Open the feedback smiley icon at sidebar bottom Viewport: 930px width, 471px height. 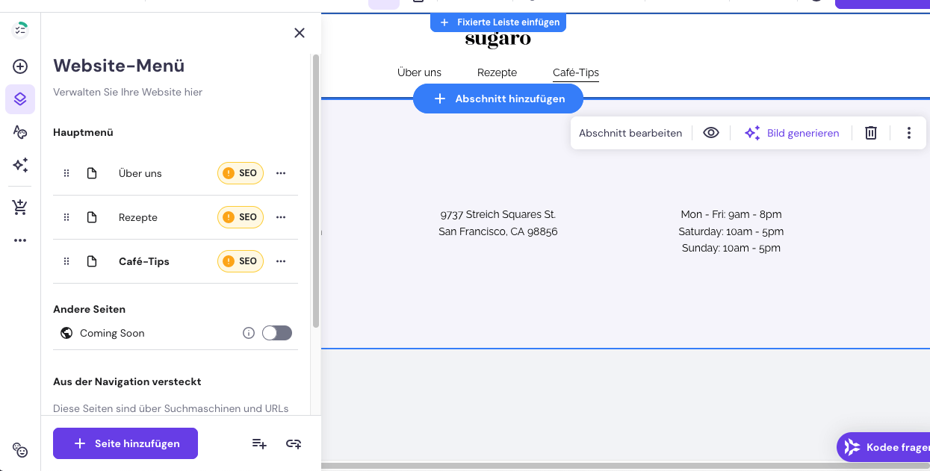[x=20, y=450]
